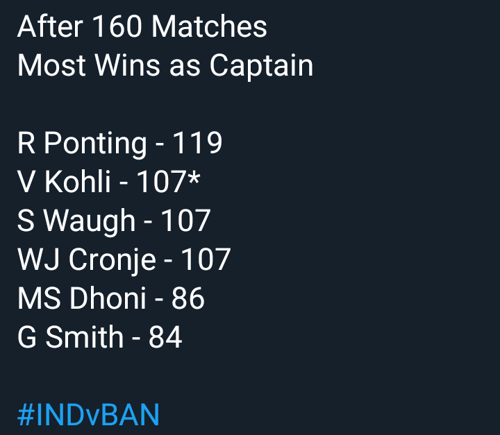Select the 'Most Wins as Captain' line
The image size is (500, 435).
(165, 67)
